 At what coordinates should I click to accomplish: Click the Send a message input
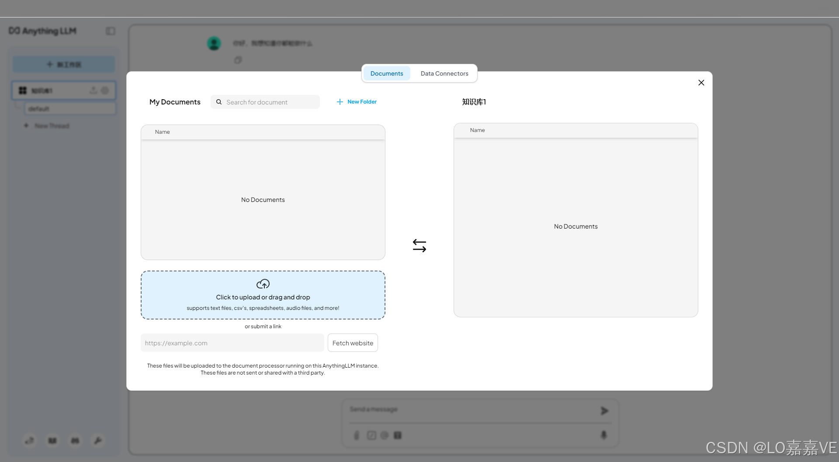click(472, 410)
